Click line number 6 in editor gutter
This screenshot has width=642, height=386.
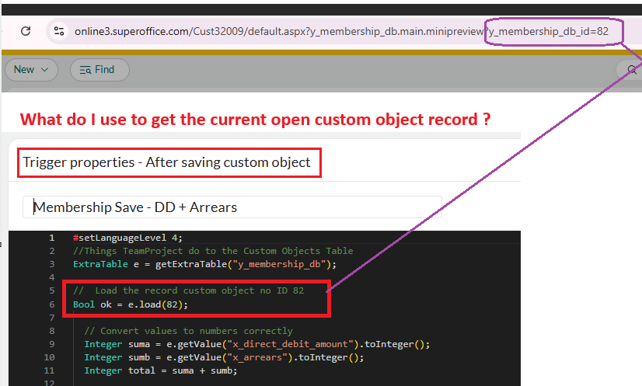pyautogui.click(x=51, y=304)
